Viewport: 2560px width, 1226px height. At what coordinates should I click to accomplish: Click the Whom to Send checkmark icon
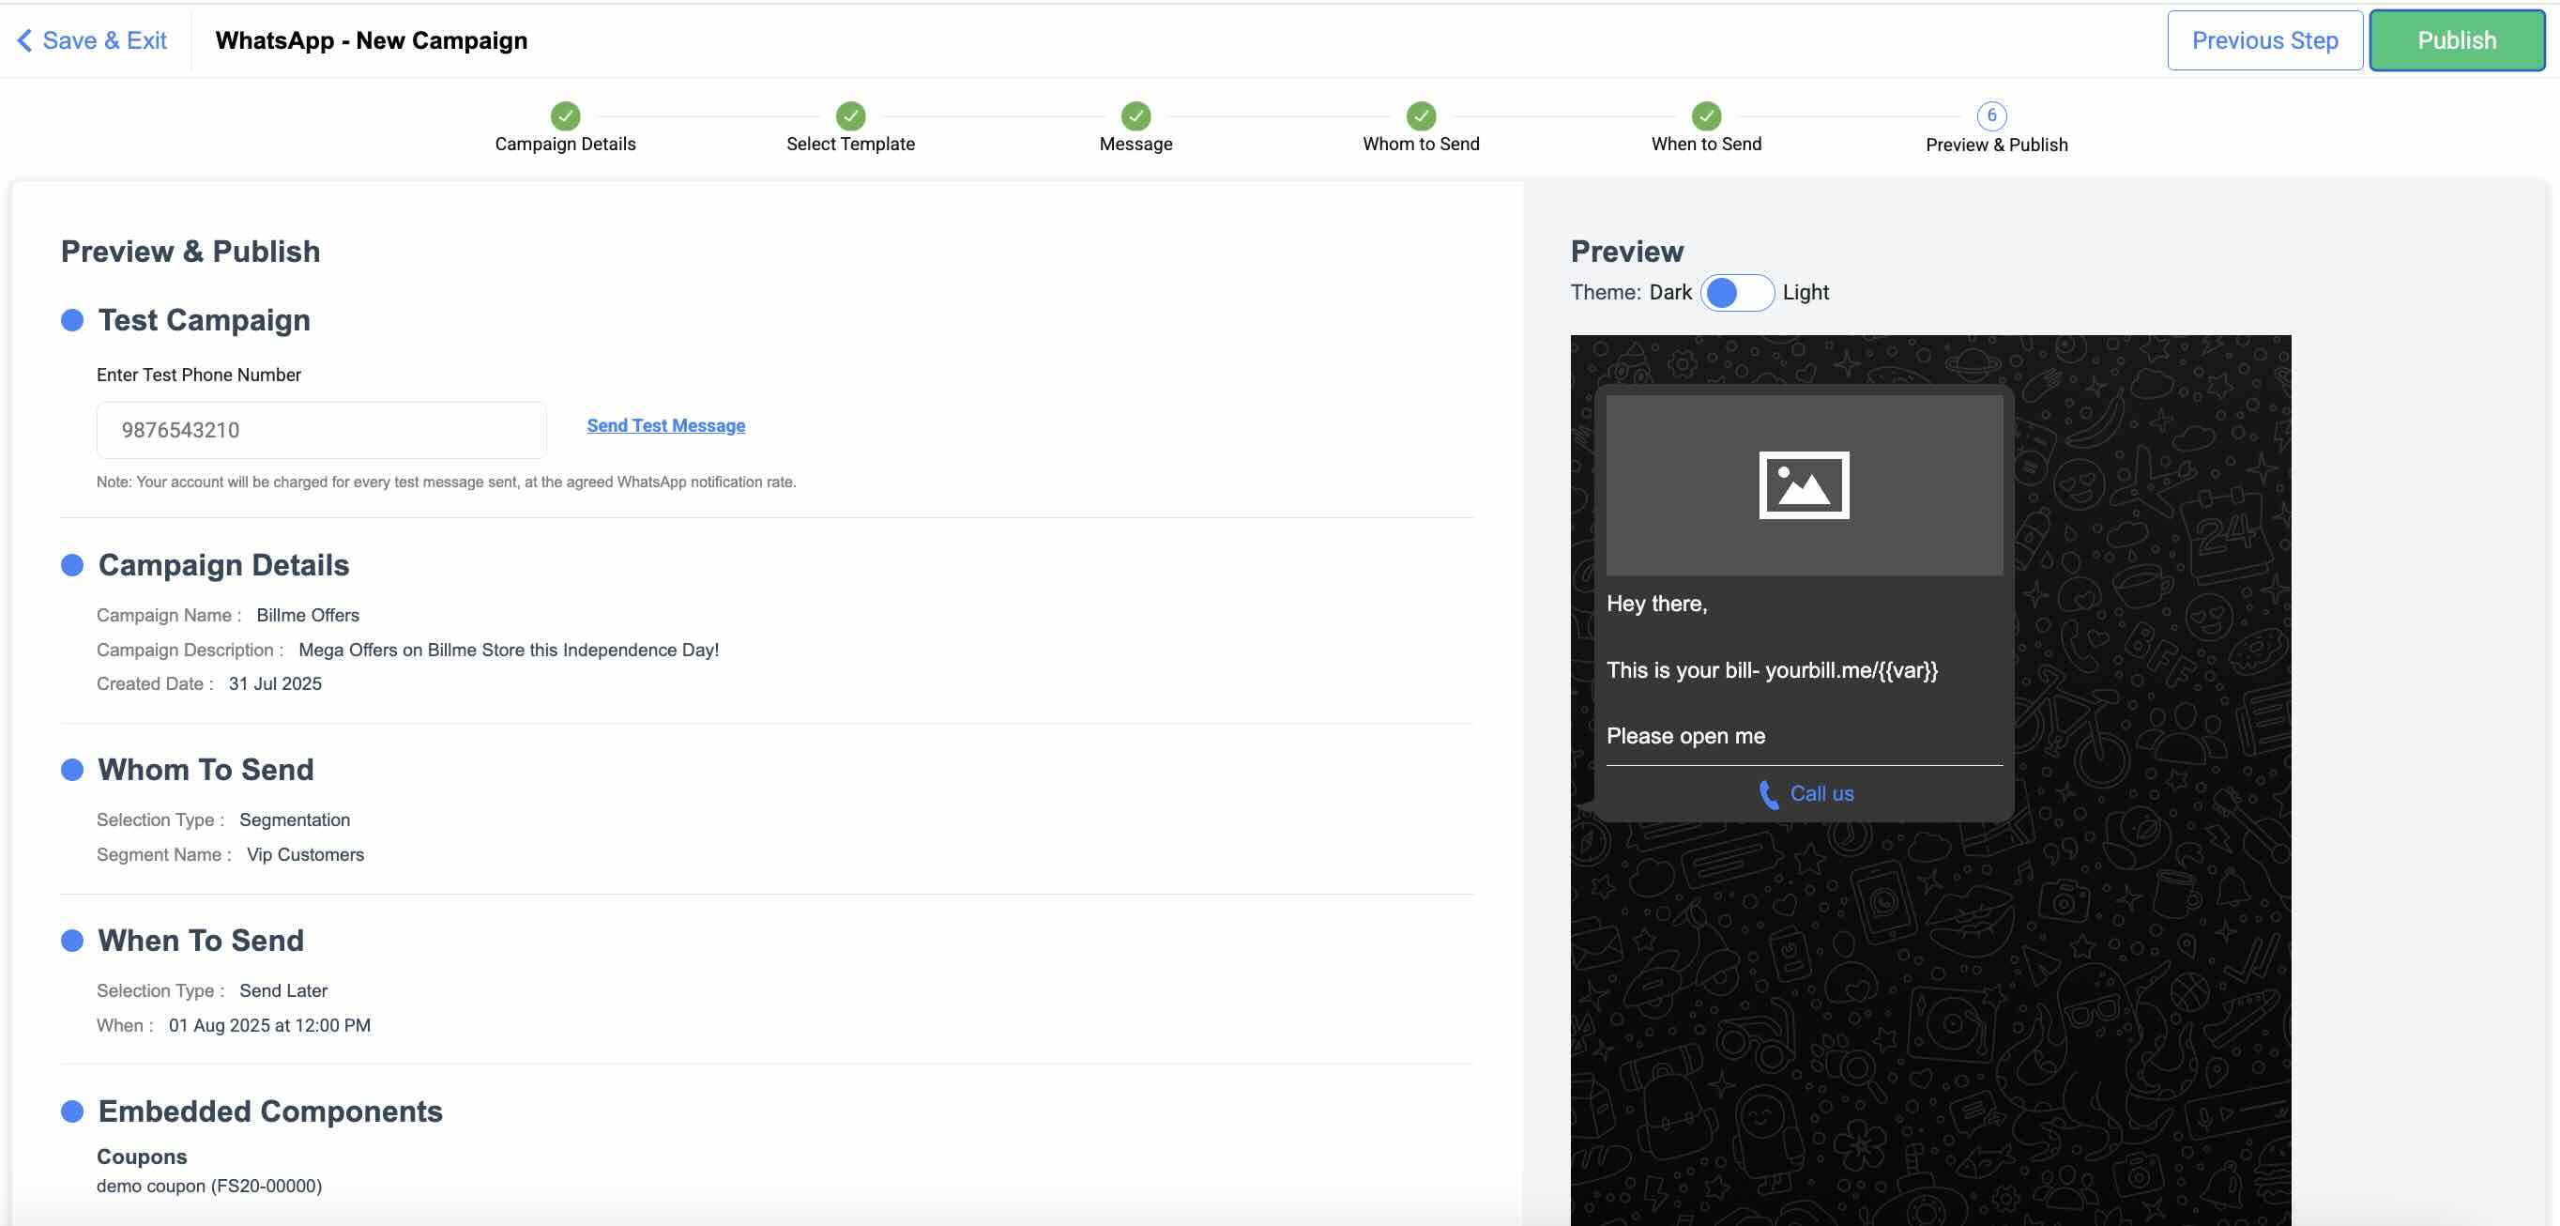[1420, 115]
